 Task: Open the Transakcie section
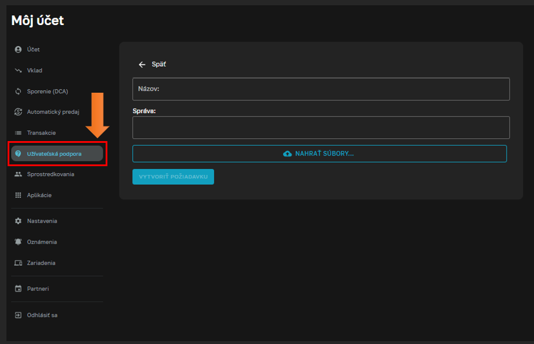click(x=41, y=133)
